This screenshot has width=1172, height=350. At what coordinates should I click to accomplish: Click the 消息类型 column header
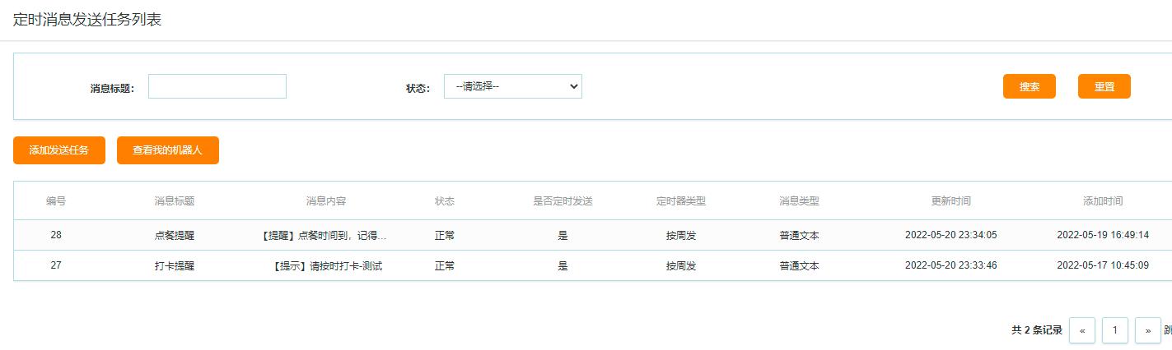(x=800, y=201)
